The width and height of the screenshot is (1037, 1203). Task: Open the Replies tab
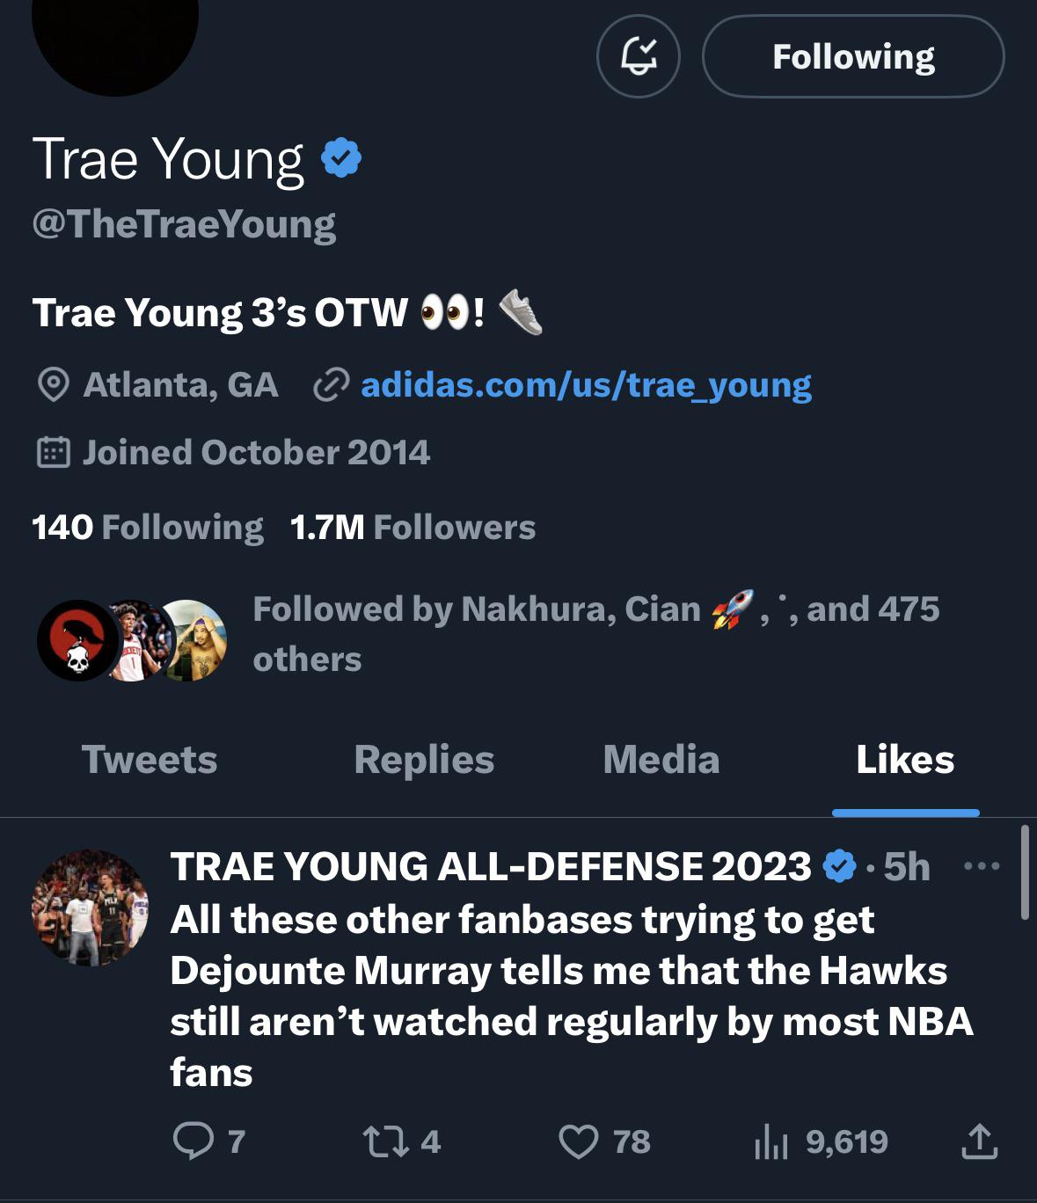424,760
